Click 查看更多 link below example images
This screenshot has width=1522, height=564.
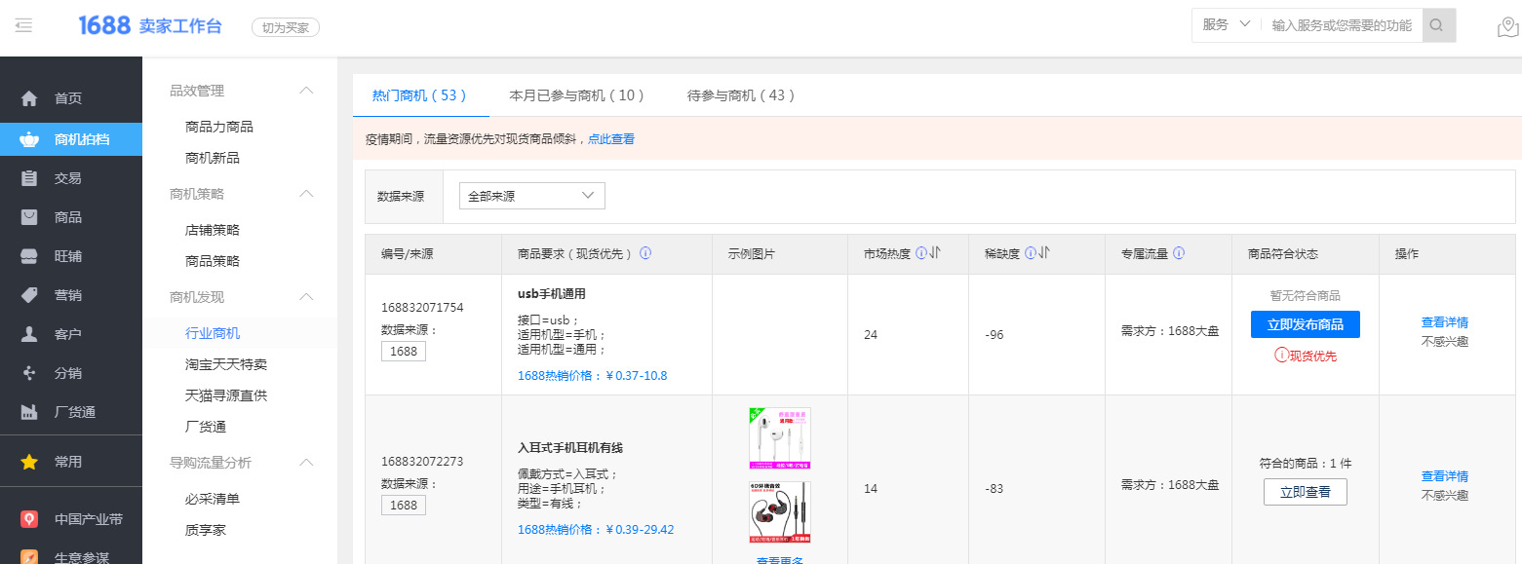pos(780,560)
